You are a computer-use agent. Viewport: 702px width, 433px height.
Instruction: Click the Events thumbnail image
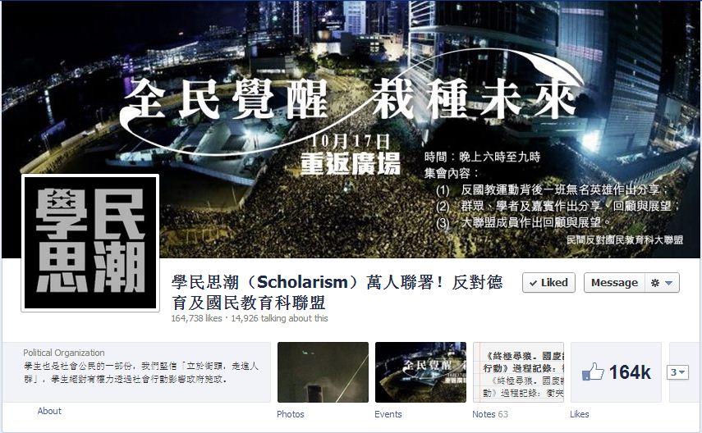coord(420,372)
